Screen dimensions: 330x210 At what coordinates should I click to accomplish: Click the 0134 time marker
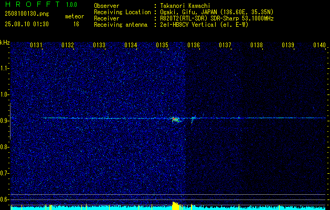coord(131,45)
